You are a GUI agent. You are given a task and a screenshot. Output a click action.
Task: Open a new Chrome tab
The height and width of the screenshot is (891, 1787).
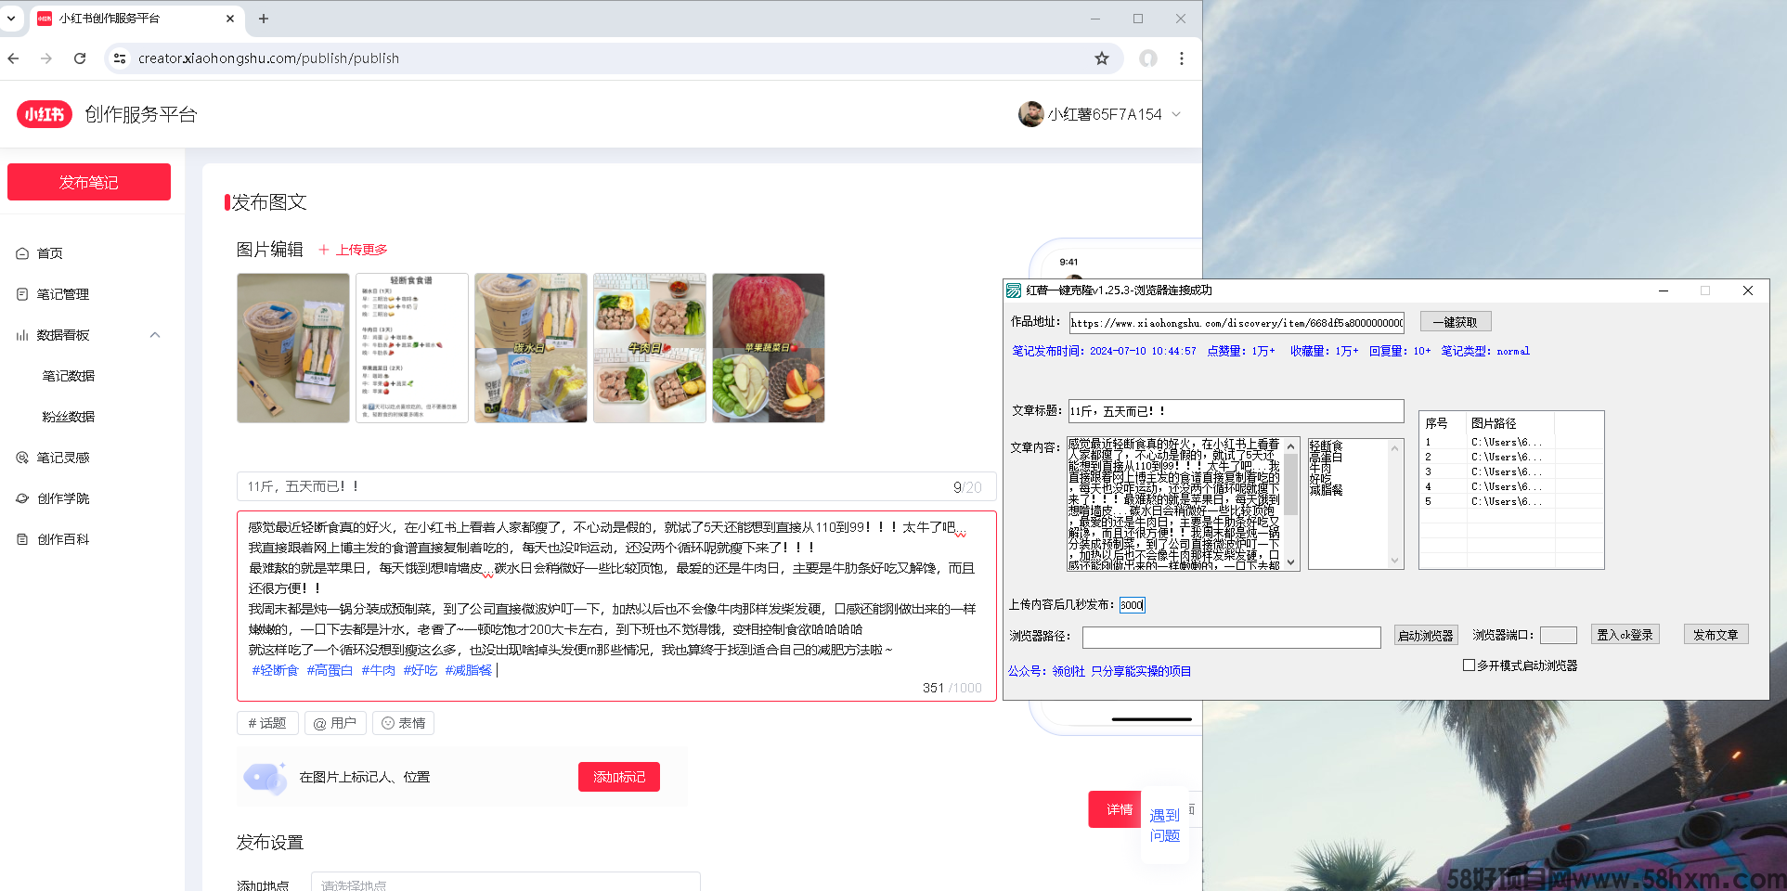(264, 19)
